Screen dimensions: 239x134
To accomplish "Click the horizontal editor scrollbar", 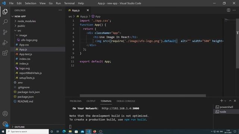I will pos(143,96).
